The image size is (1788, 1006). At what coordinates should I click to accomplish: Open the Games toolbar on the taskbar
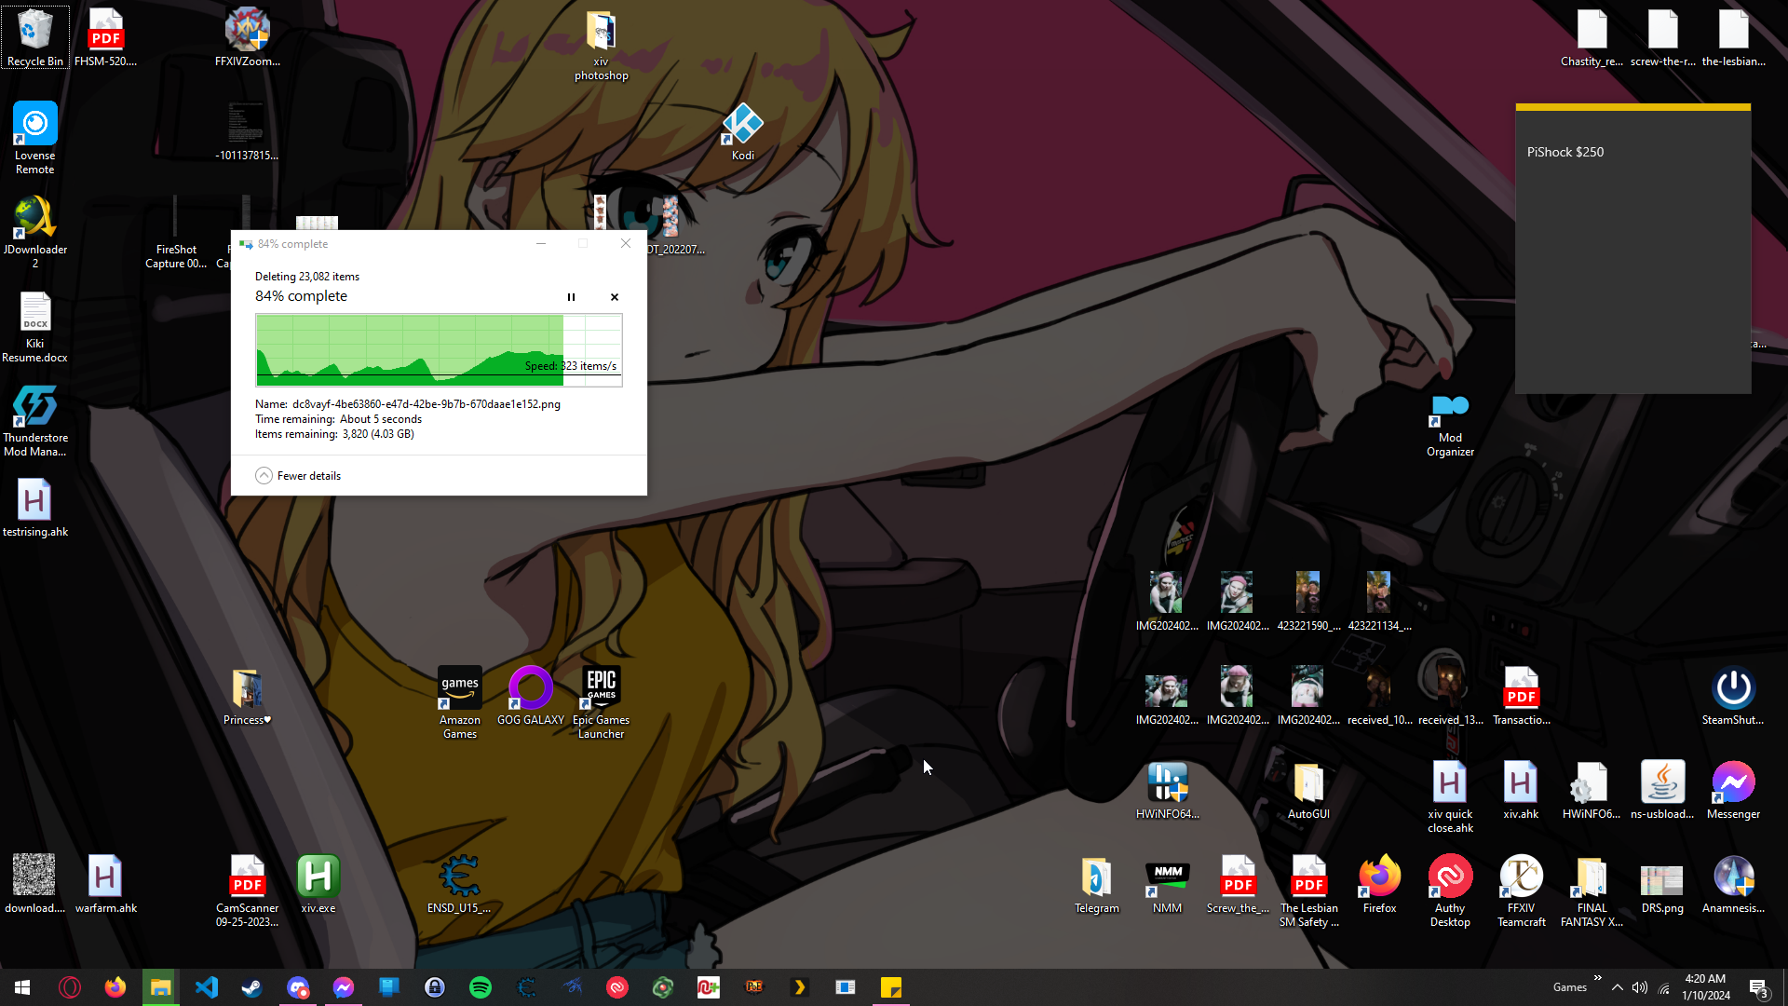point(1570,987)
